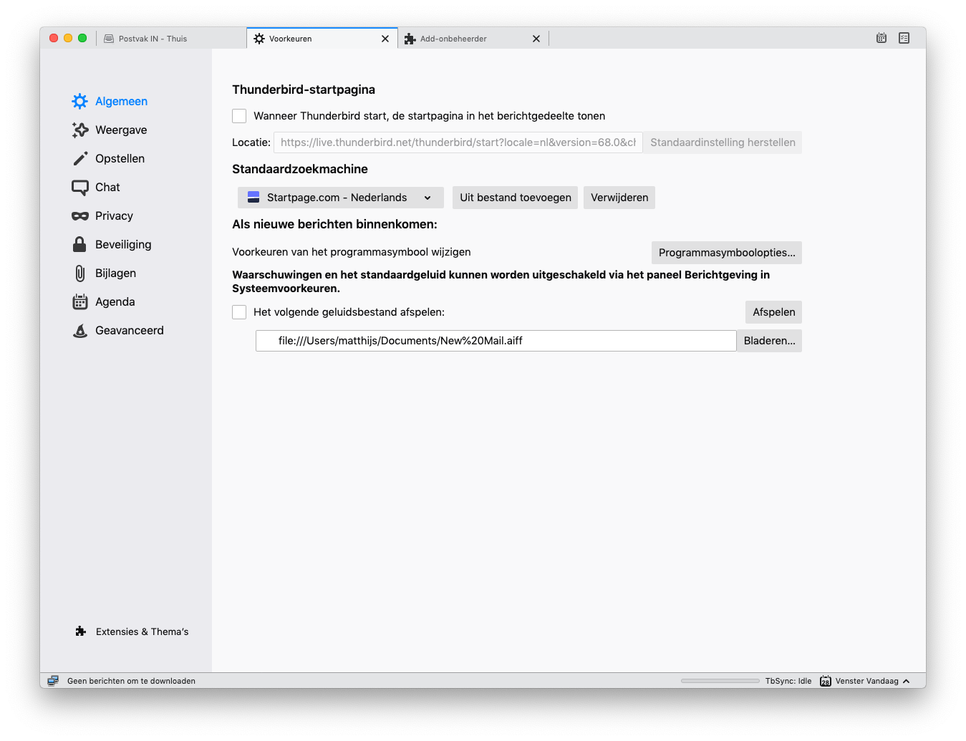Click the Privacy mask icon
966x741 pixels.
[x=79, y=216]
